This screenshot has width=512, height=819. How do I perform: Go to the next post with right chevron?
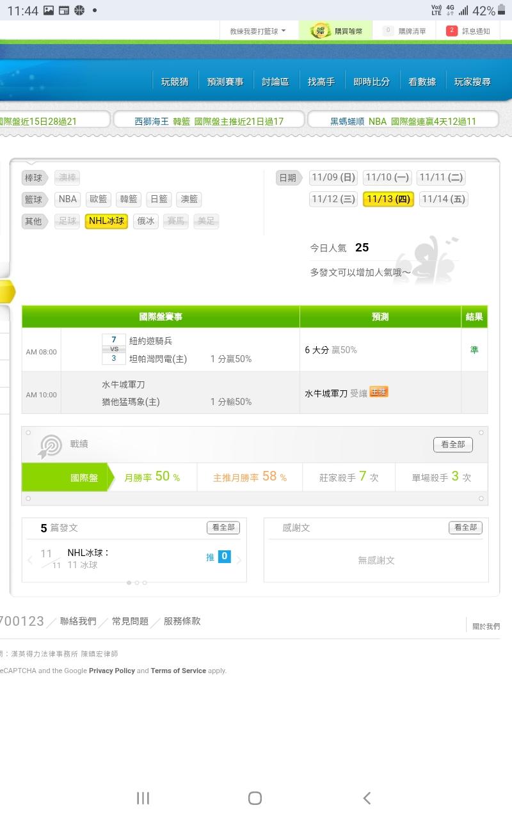(239, 561)
